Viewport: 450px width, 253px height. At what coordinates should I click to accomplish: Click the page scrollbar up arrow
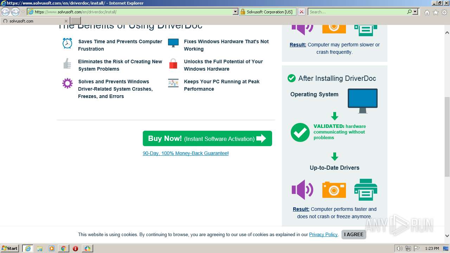point(447,33)
